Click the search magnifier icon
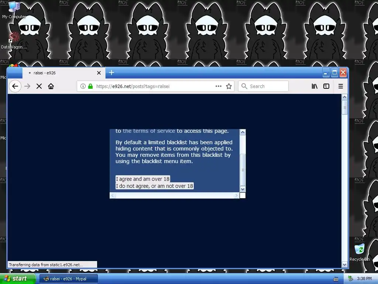The height and width of the screenshot is (284, 378). [244, 86]
